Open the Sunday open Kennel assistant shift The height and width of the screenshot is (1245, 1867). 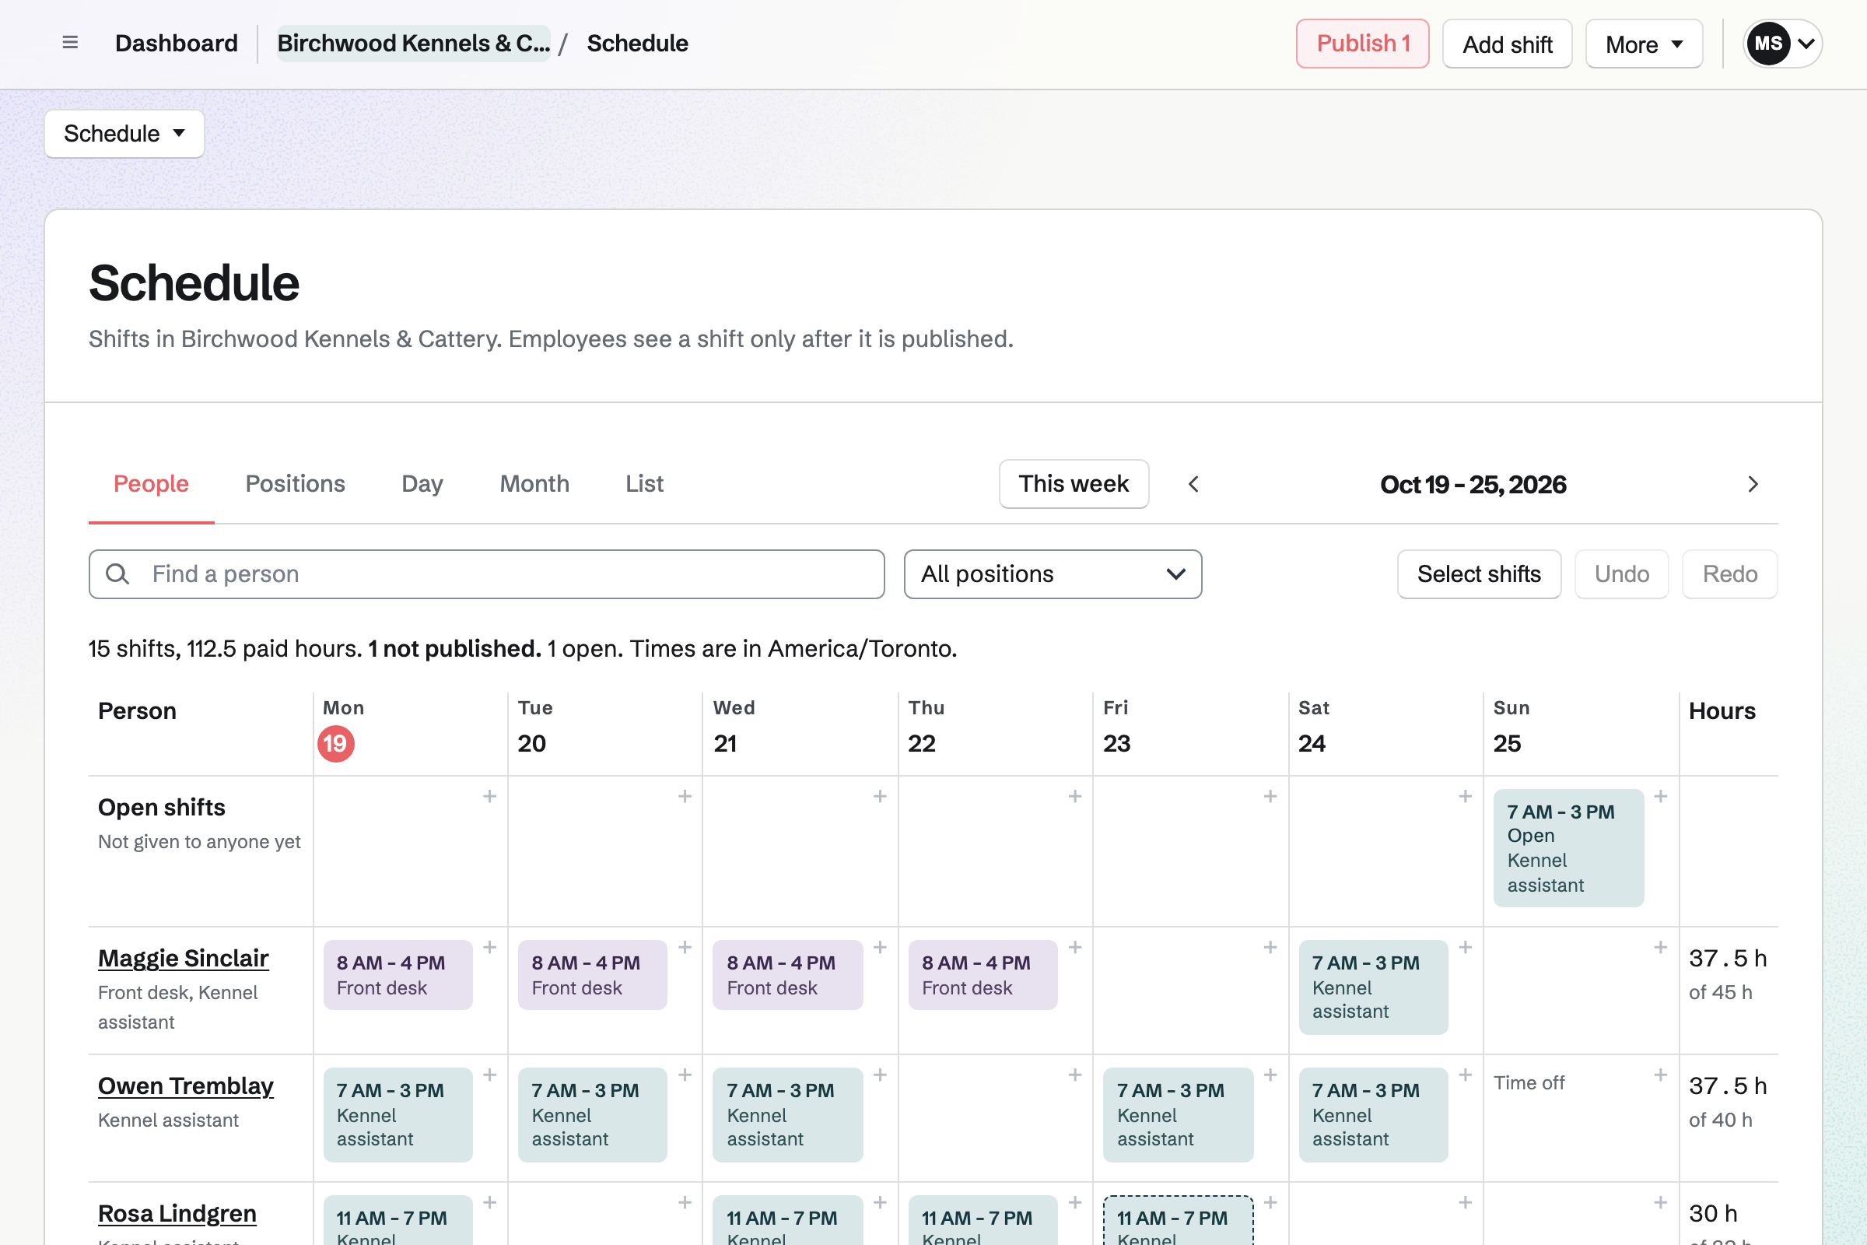tap(1568, 848)
